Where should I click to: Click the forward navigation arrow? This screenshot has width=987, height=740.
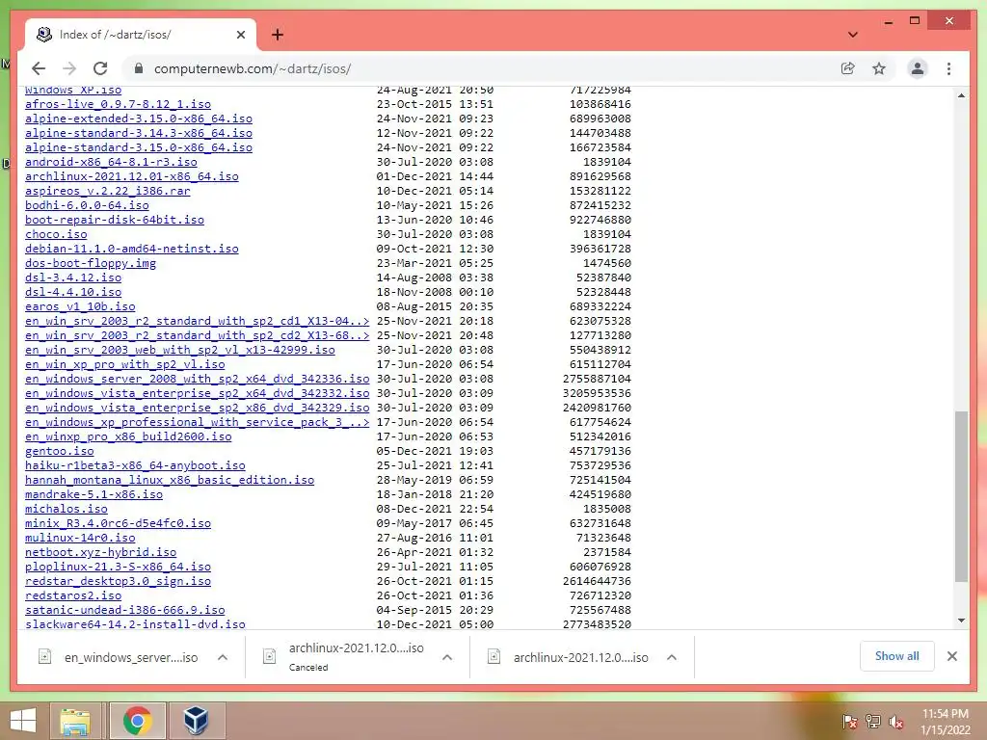pos(69,68)
